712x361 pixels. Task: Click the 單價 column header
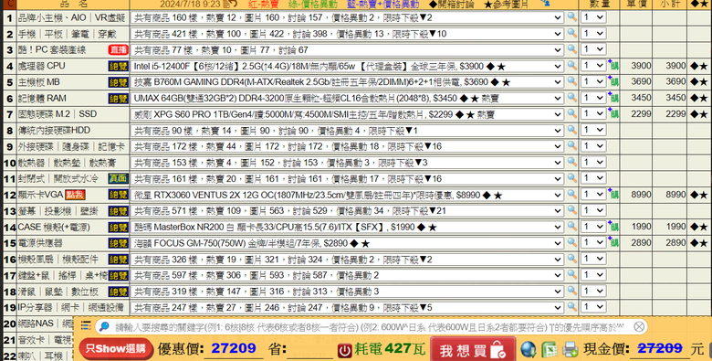tap(636, 4)
